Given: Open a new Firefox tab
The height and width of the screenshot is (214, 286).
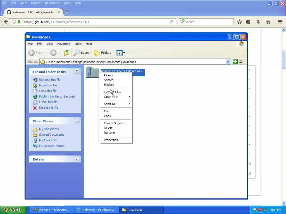Looking at the screenshot, I should pos(68,12).
